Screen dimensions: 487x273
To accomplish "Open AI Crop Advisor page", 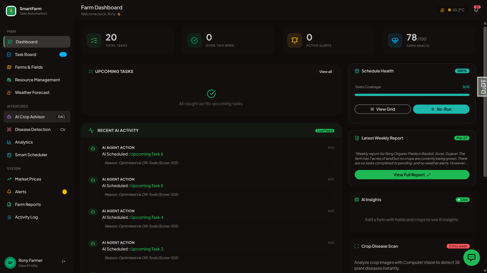I will [30, 117].
